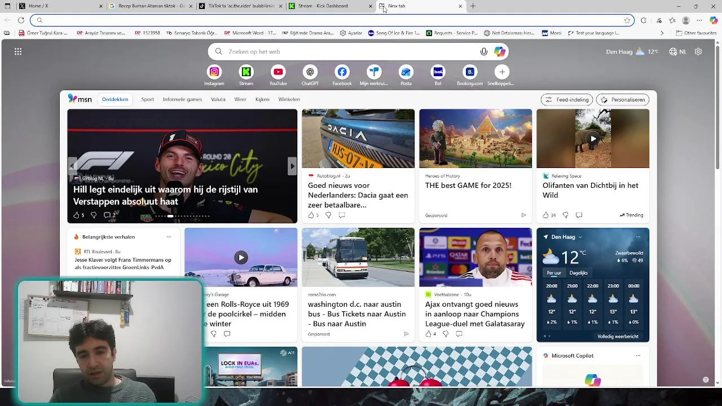Play the elephant video thumbnail
Viewport: 722px width, 406px height.
click(x=593, y=139)
